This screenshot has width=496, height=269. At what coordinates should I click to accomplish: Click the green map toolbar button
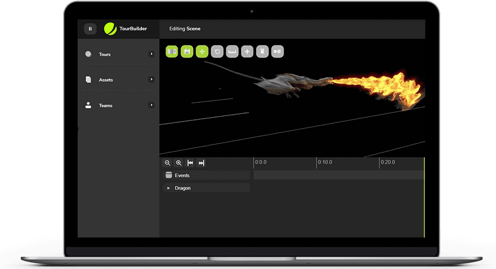[172, 52]
